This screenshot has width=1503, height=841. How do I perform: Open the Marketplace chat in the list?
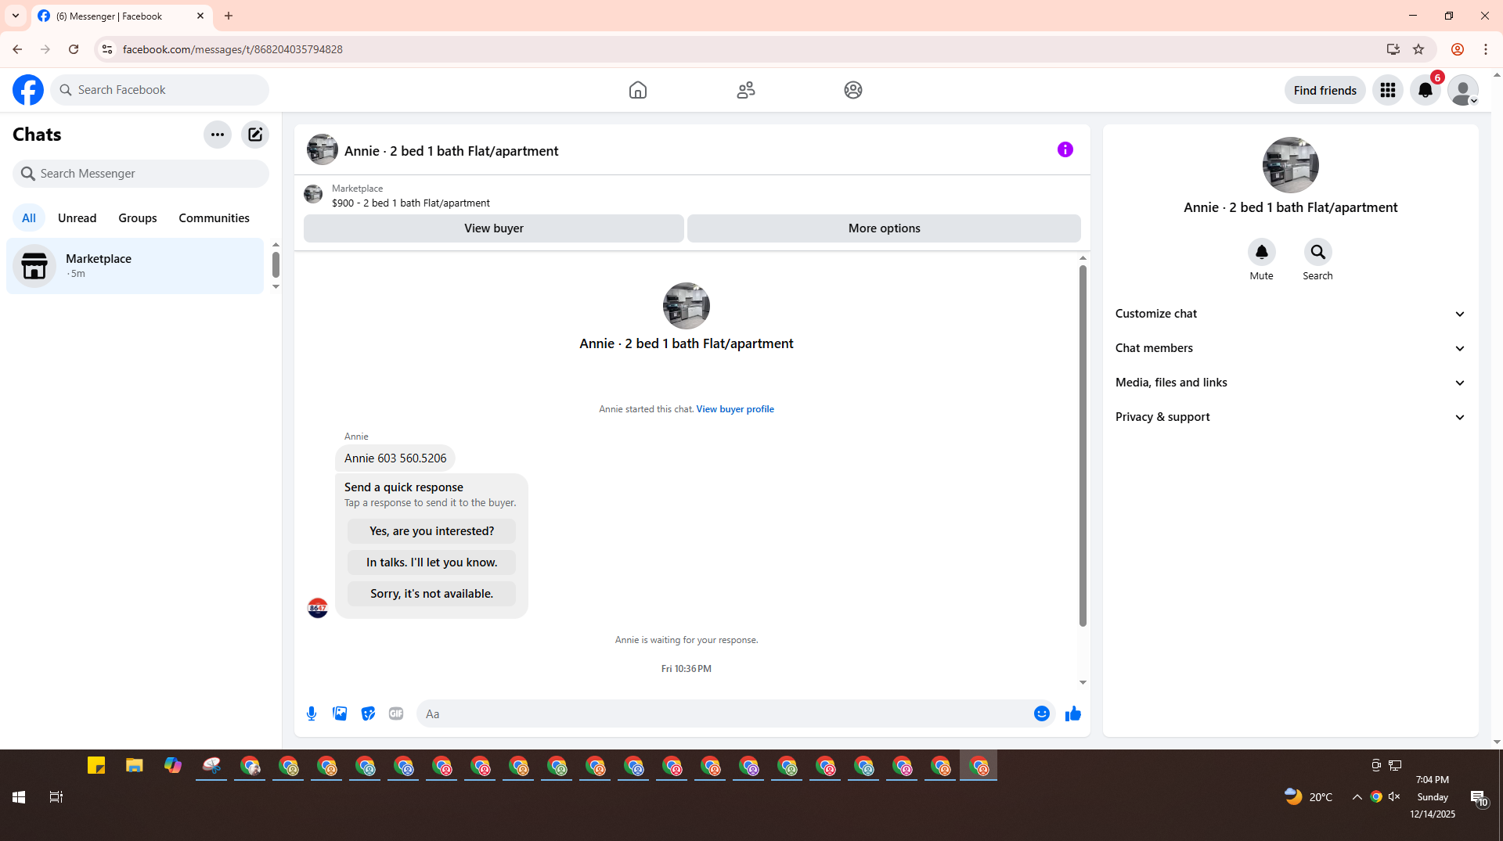pos(135,266)
